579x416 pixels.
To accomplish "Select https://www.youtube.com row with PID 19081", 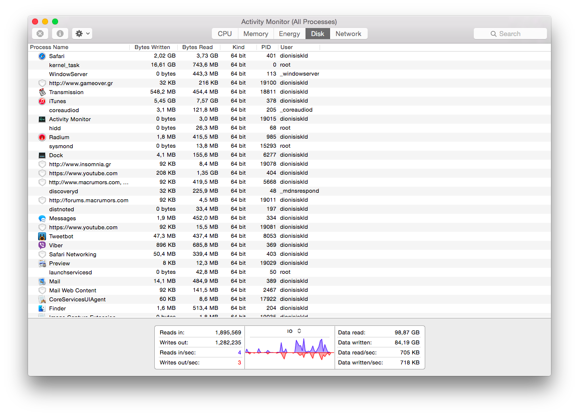I will tap(289, 227).
